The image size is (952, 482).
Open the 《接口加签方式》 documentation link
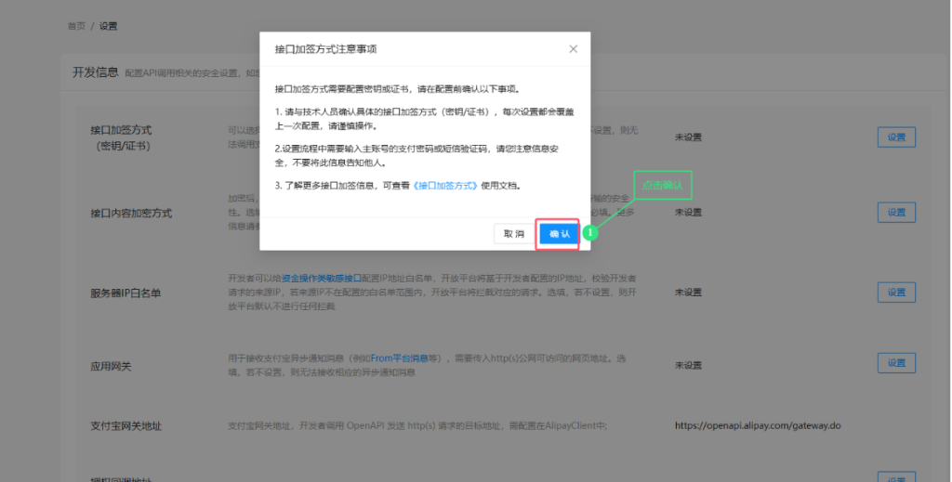pyautogui.click(x=445, y=186)
